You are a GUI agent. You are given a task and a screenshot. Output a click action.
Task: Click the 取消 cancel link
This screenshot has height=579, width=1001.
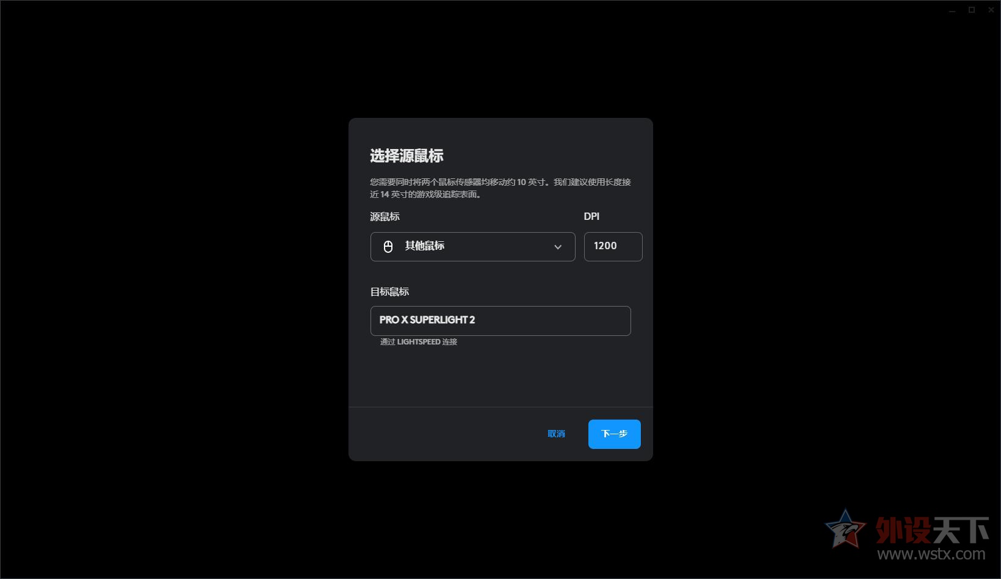coord(556,434)
